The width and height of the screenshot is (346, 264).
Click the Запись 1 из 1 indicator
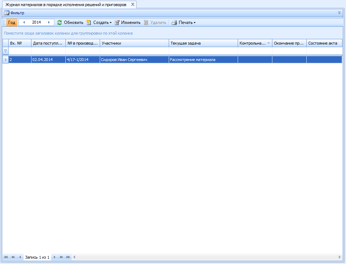pyautogui.click(x=37, y=257)
